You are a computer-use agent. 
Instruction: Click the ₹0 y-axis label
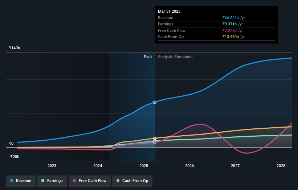[11, 144]
